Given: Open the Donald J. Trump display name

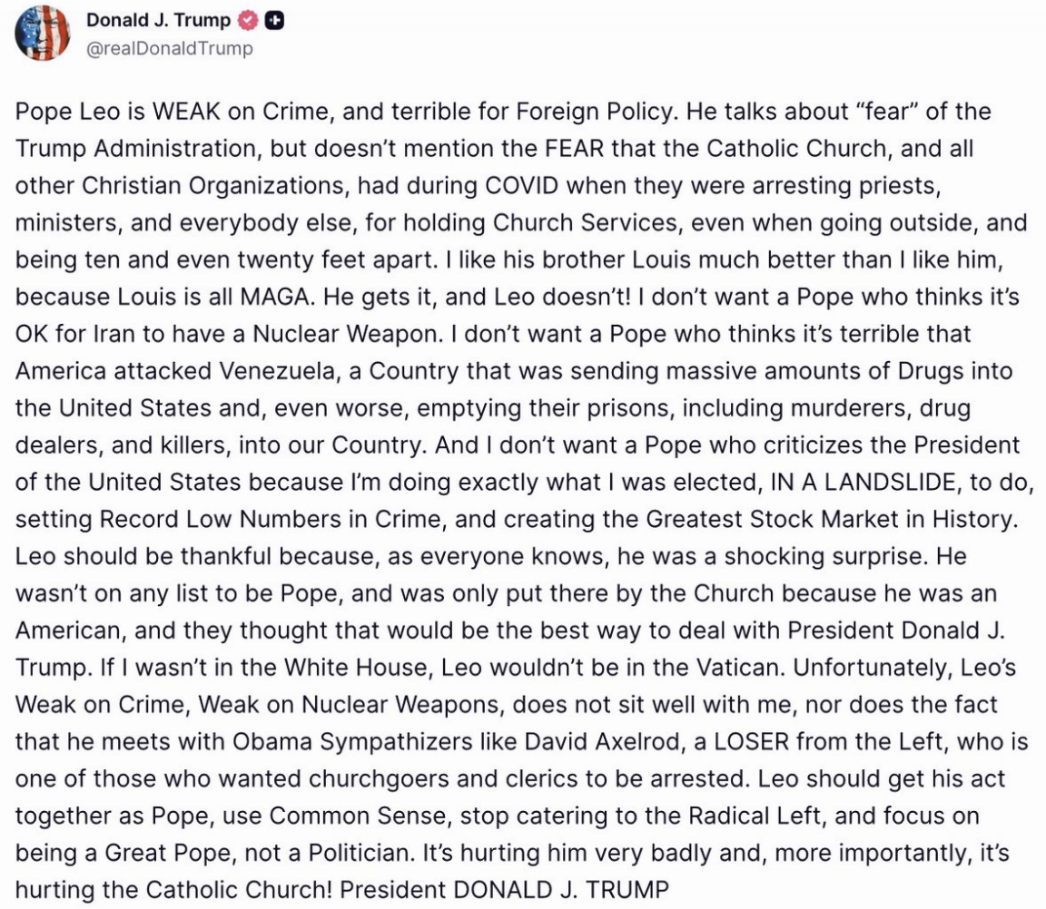Looking at the screenshot, I should (x=158, y=20).
